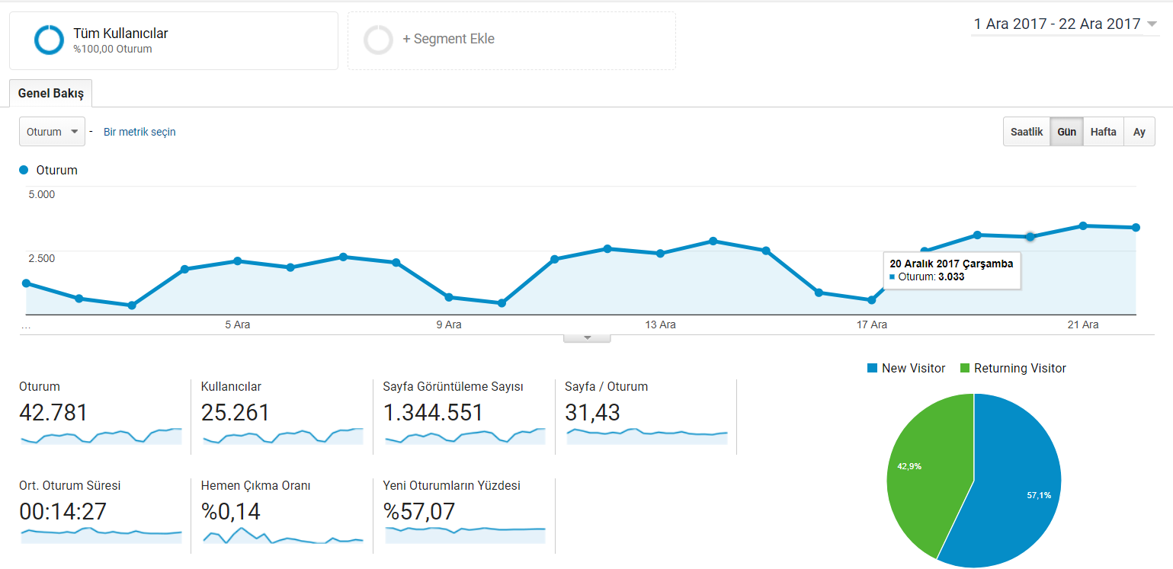
Task: Click the blue New Visitor legend swatch
Action: point(872,369)
